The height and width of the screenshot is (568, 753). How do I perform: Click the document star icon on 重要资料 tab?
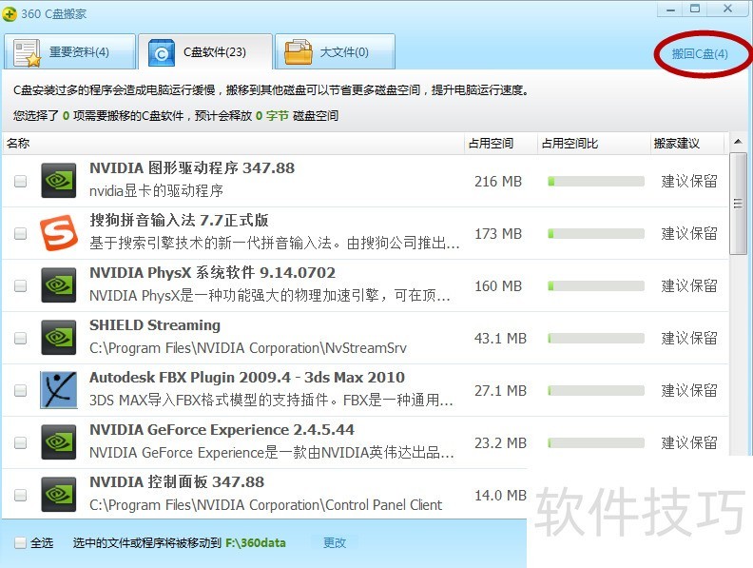tap(27, 53)
